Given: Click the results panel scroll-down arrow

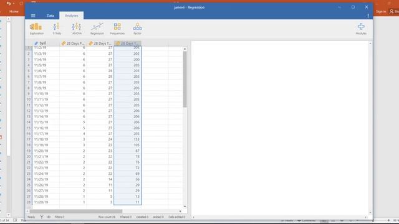Looking at the screenshot, I should click(370, 213).
